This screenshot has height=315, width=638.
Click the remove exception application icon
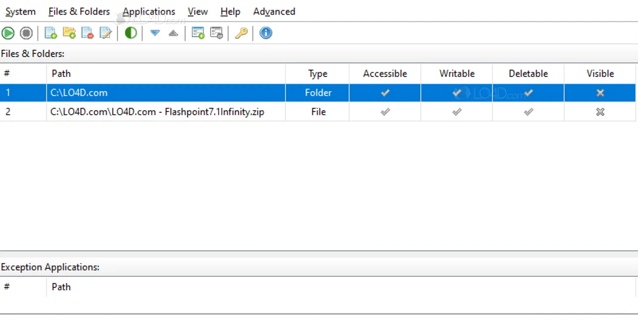(217, 33)
